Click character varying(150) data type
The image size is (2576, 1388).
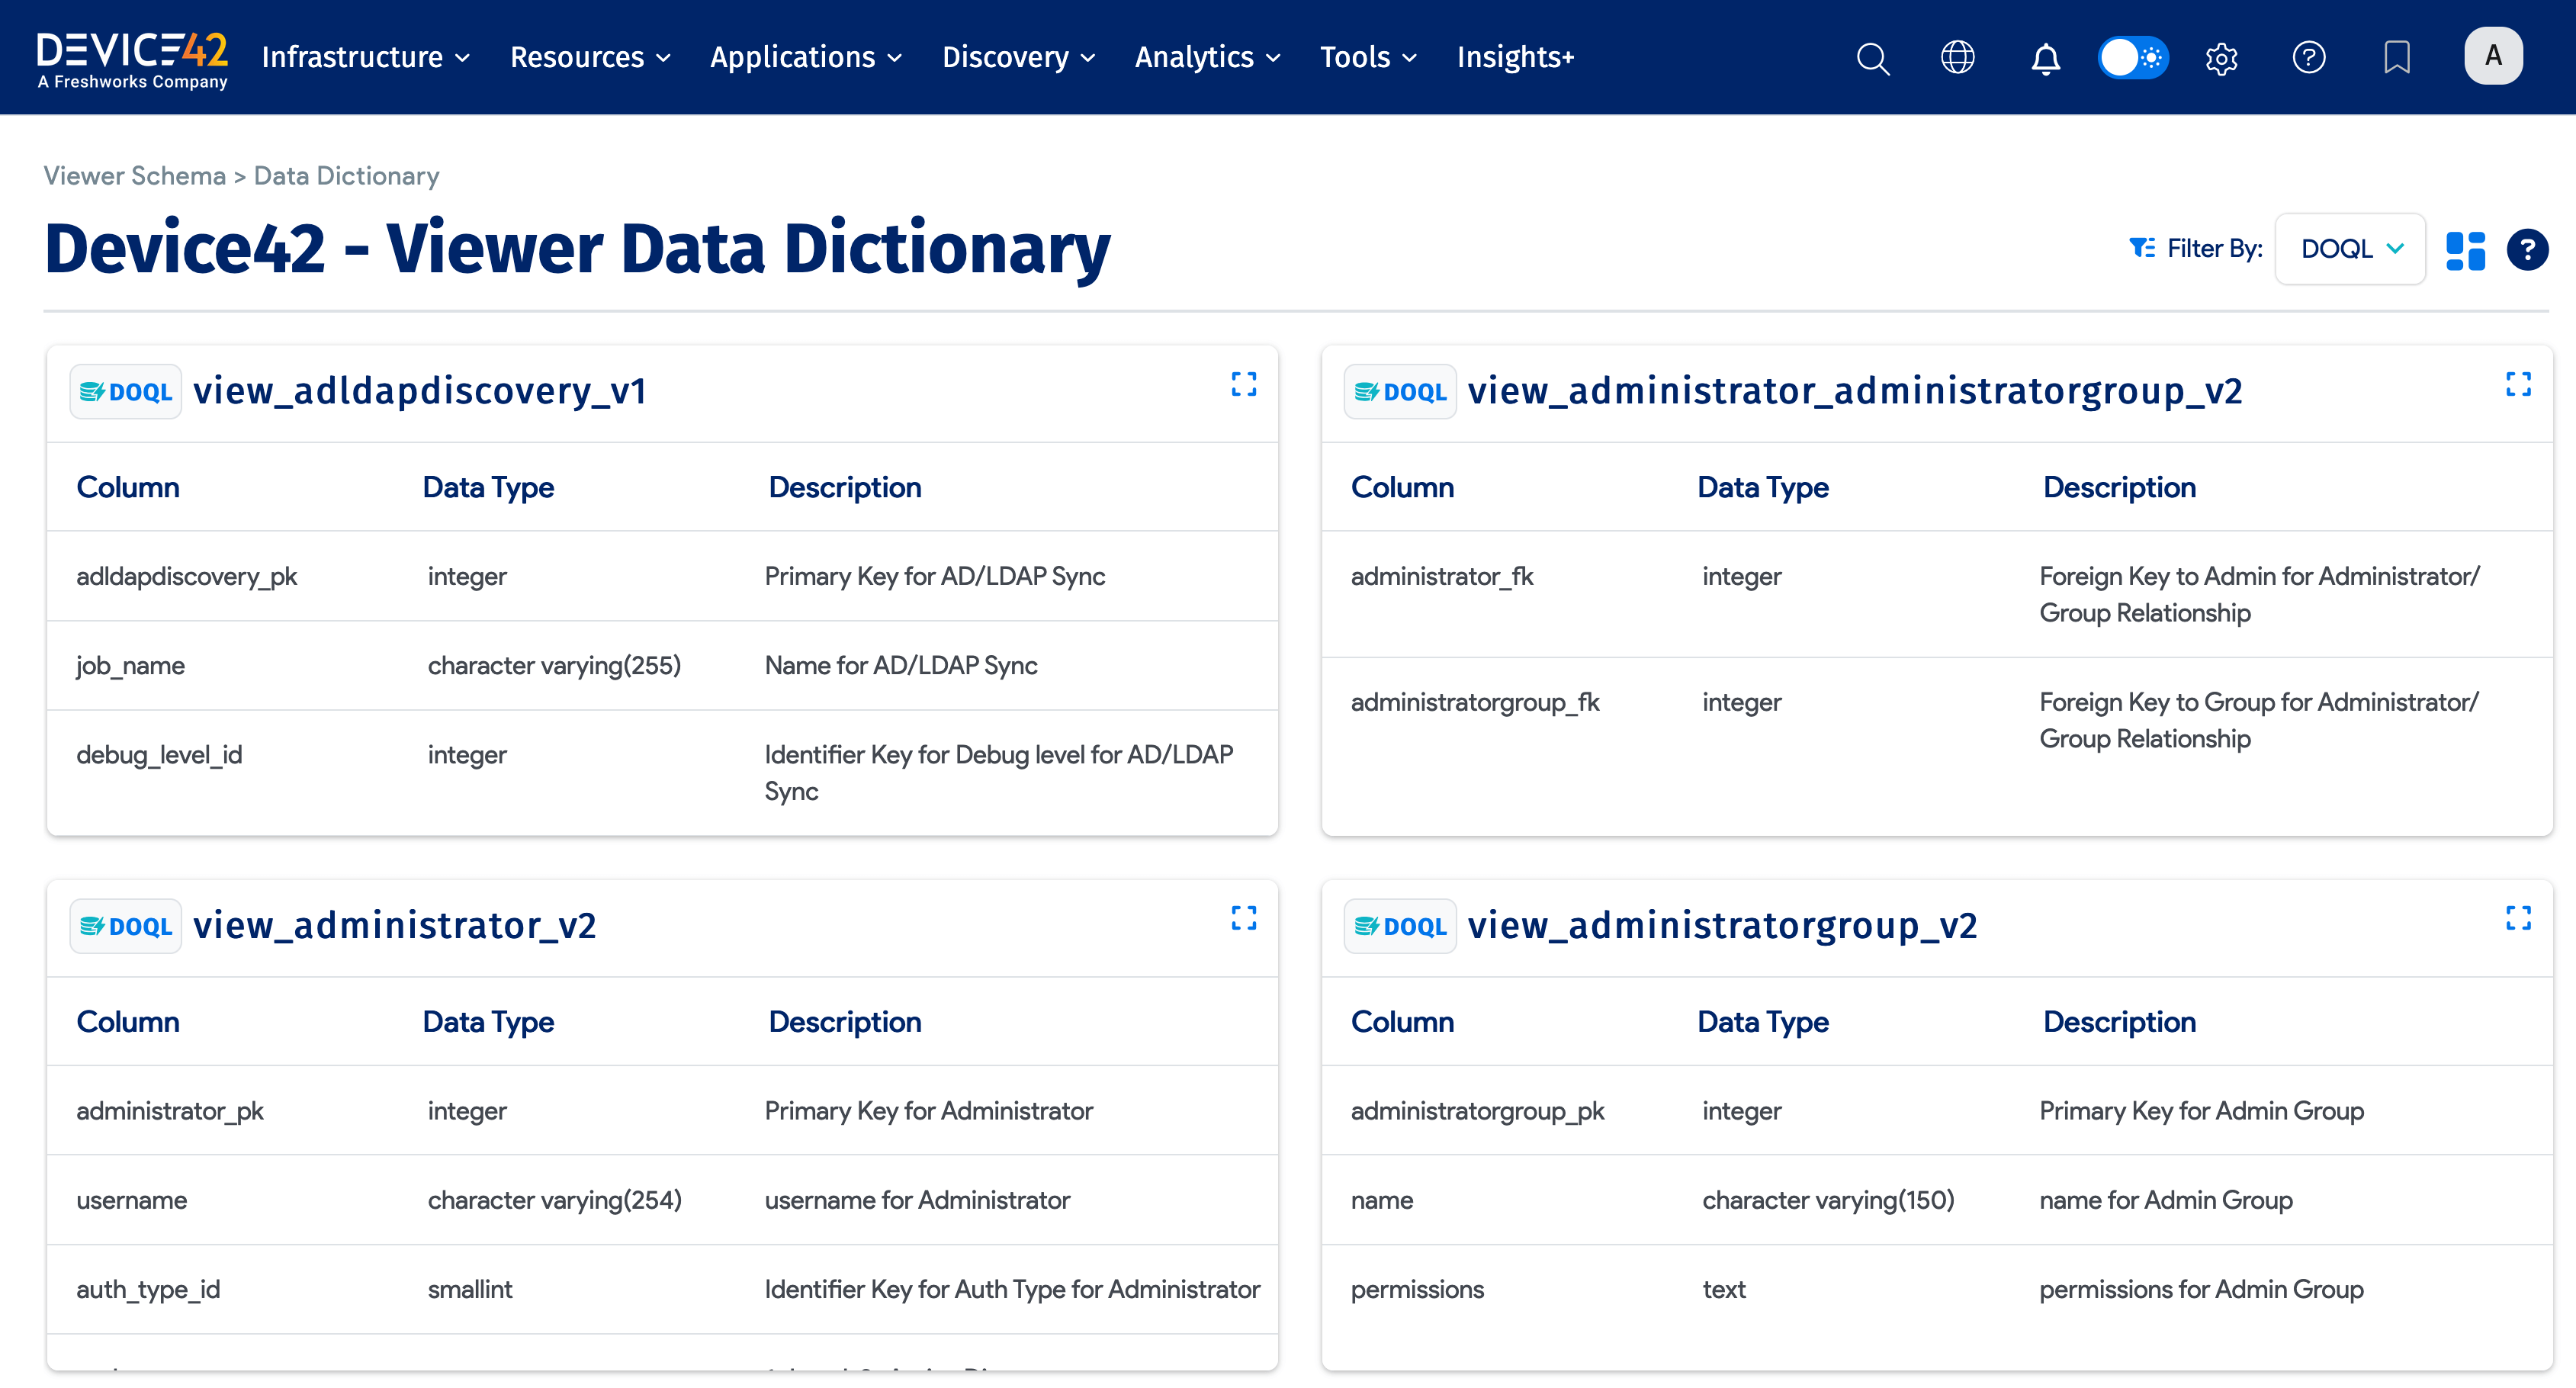point(1828,1200)
